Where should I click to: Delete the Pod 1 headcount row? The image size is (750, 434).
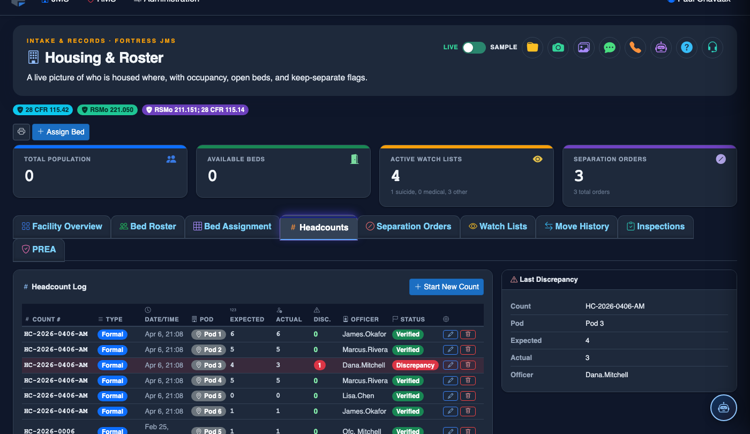coord(468,334)
